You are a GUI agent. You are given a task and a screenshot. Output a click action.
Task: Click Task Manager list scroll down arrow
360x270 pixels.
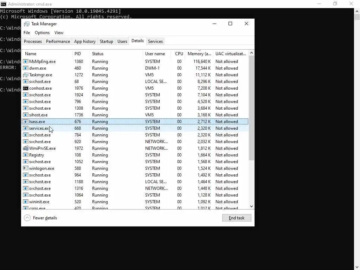point(251,206)
